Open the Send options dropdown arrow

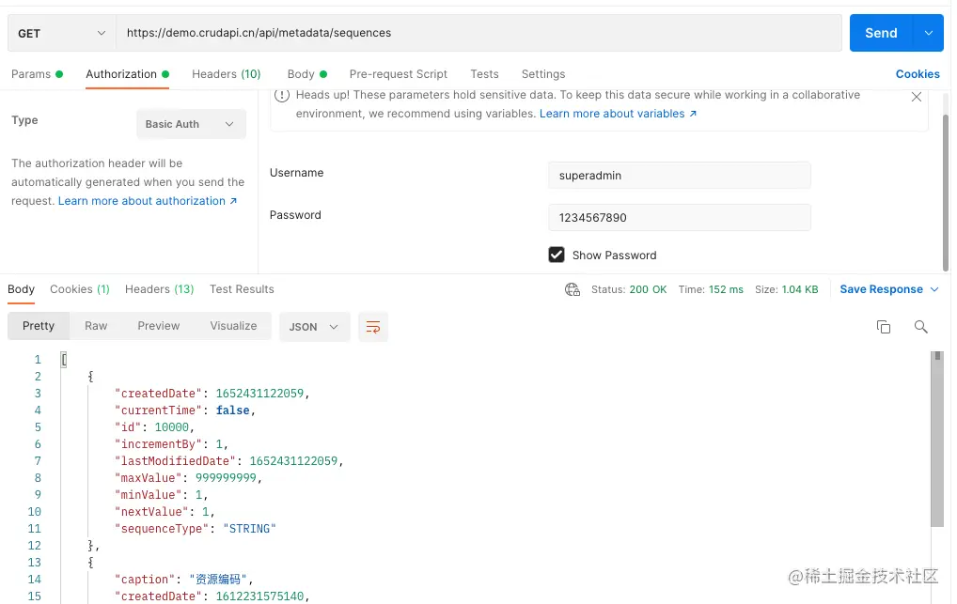pyautogui.click(x=928, y=33)
